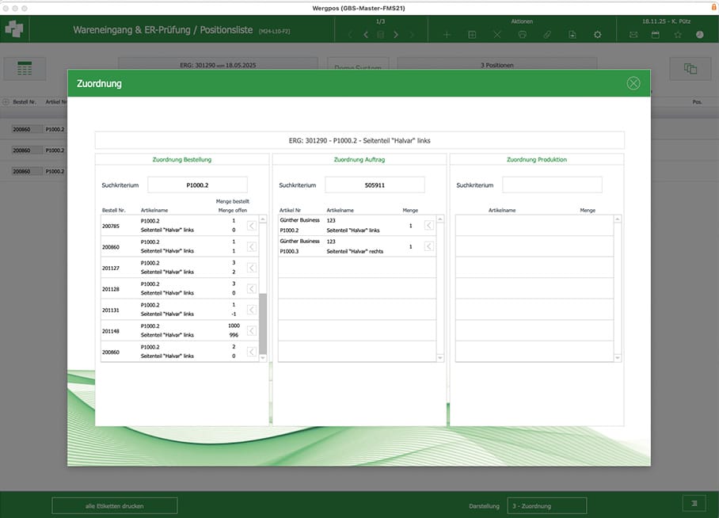Image resolution: width=719 pixels, height=518 pixels.
Task: Click assign arrow for Seitenteil "Halvar" rechts
Action: 429,246
